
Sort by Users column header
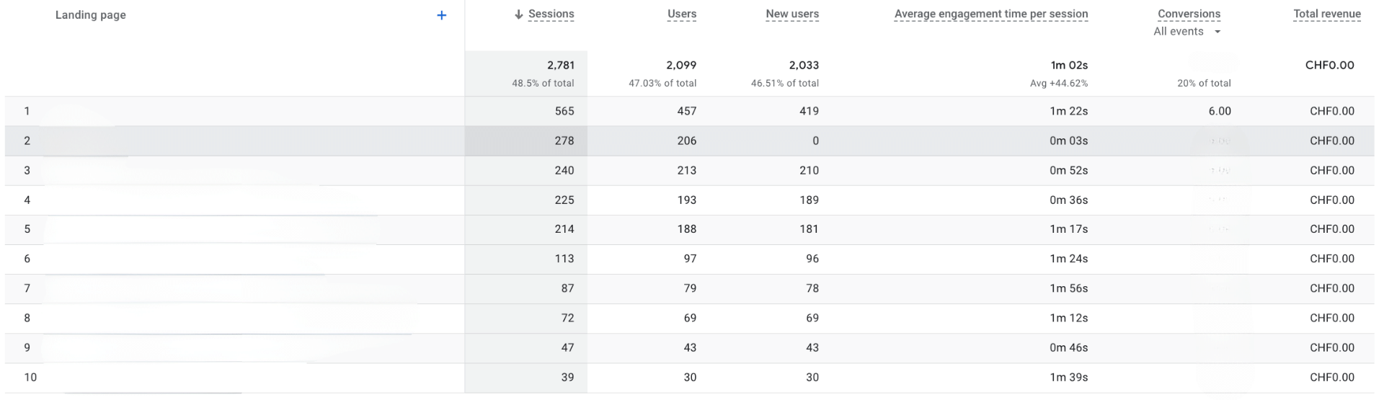682,14
